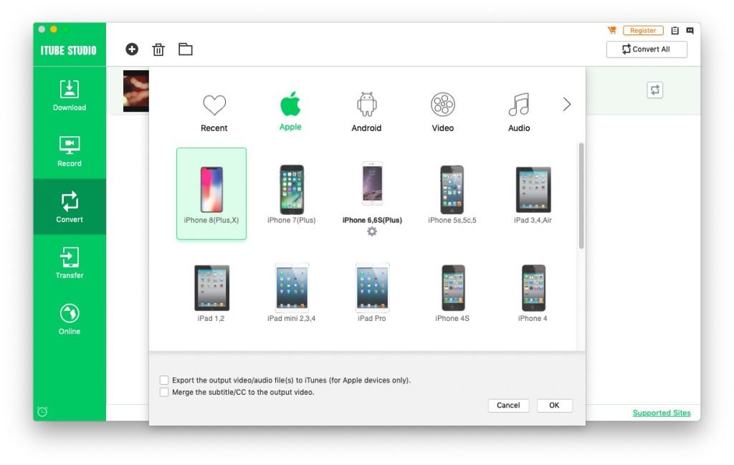734x465 pixels.
Task: Select the iPhone 4S preset
Action: tap(452, 293)
